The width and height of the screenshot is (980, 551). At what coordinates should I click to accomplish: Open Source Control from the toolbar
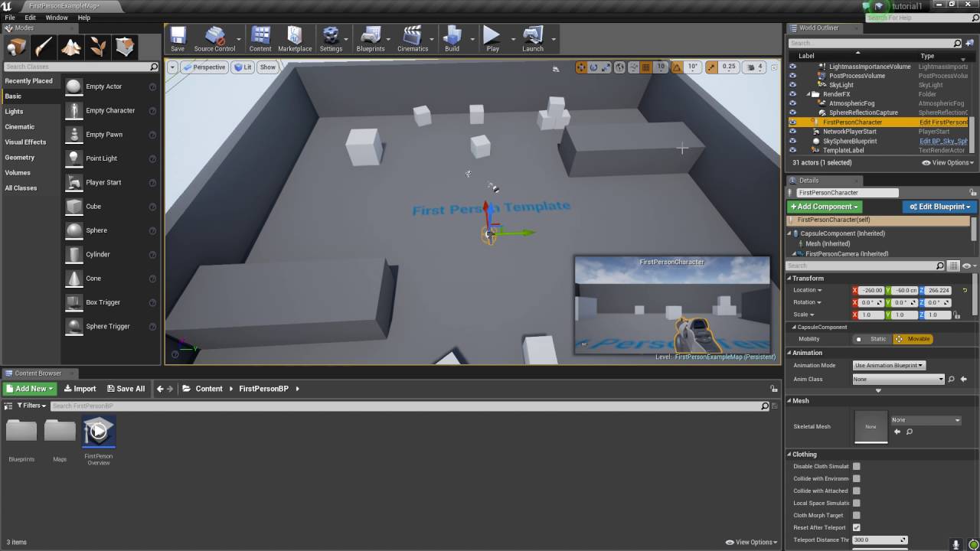(214, 39)
